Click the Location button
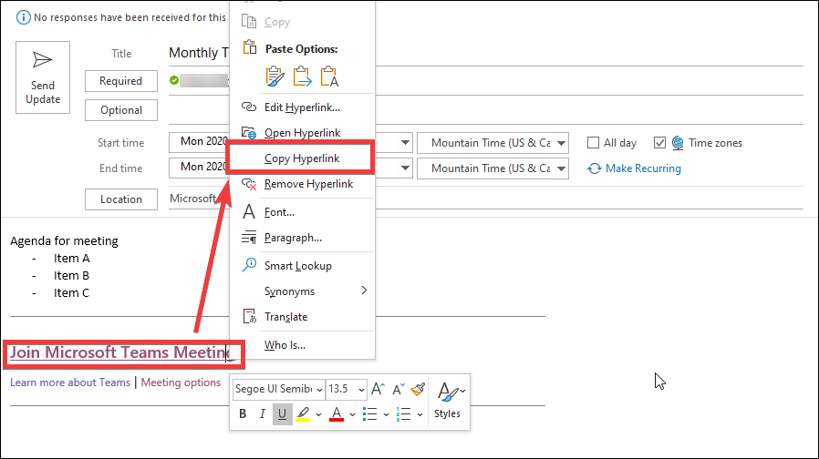819x459 pixels. [121, 199]
